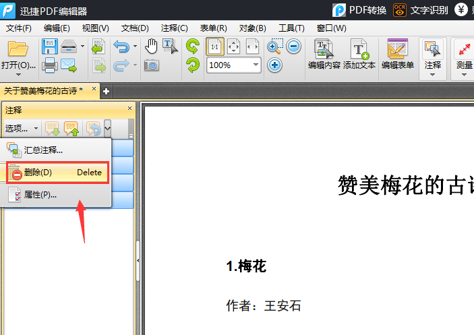Viewport: 474px width, 335px height.
Task: Select the 添加文本 add text tool
Action: tap(359, 54)
